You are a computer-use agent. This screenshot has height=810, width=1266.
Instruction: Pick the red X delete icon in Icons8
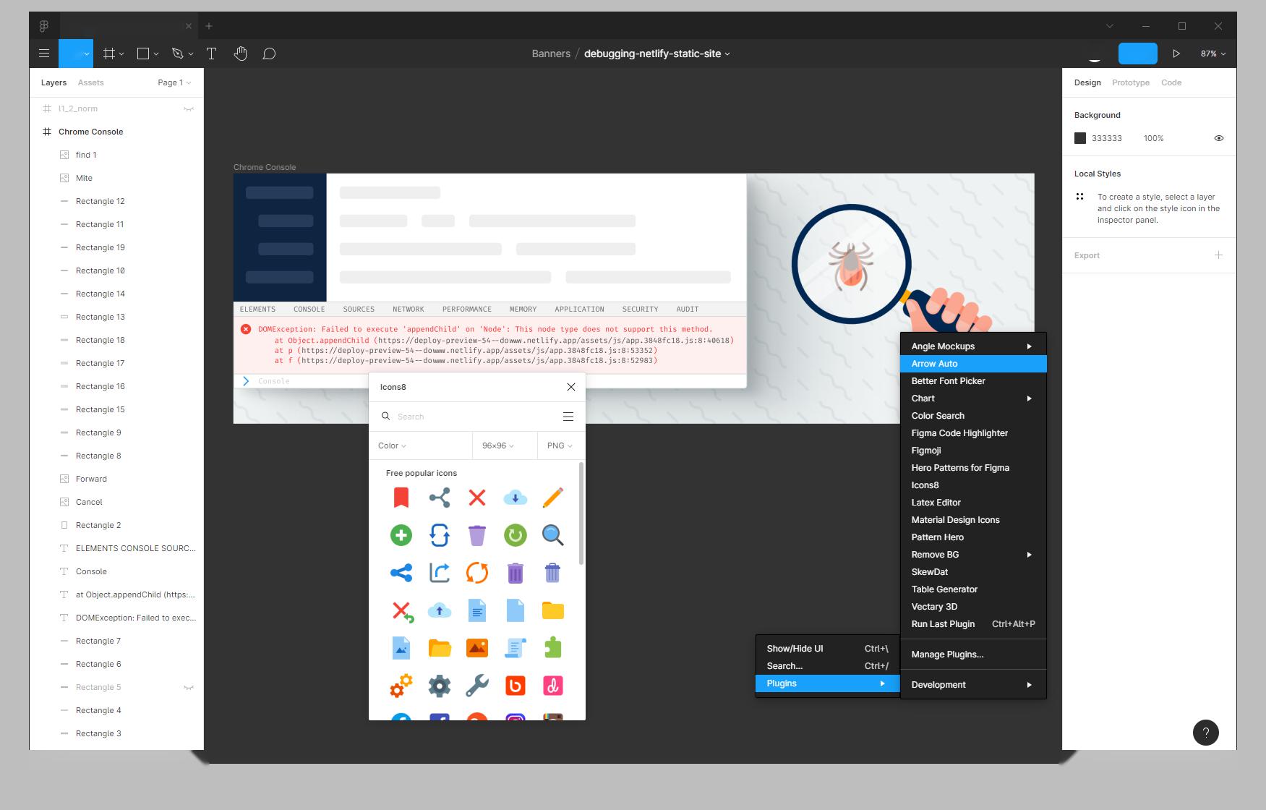[477, 498]
